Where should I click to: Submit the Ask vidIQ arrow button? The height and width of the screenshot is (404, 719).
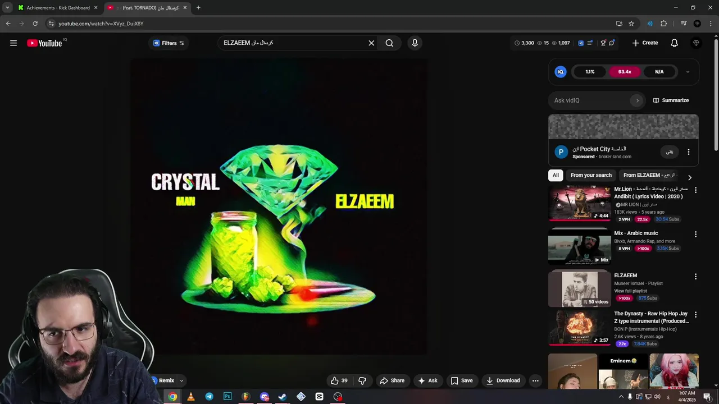point(637,100)
